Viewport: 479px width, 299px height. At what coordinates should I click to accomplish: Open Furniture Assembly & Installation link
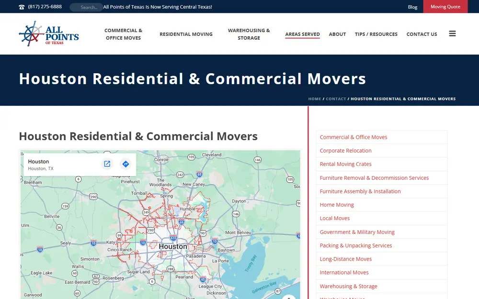360,191
